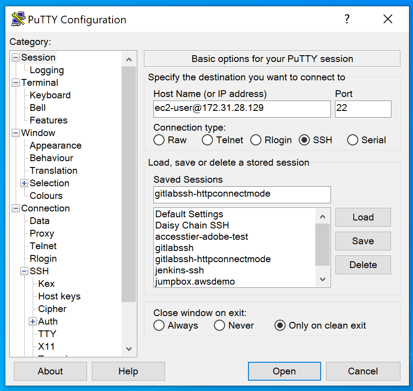Open the Kex settings category
The image size is (413, 391).
pos(46,284)
